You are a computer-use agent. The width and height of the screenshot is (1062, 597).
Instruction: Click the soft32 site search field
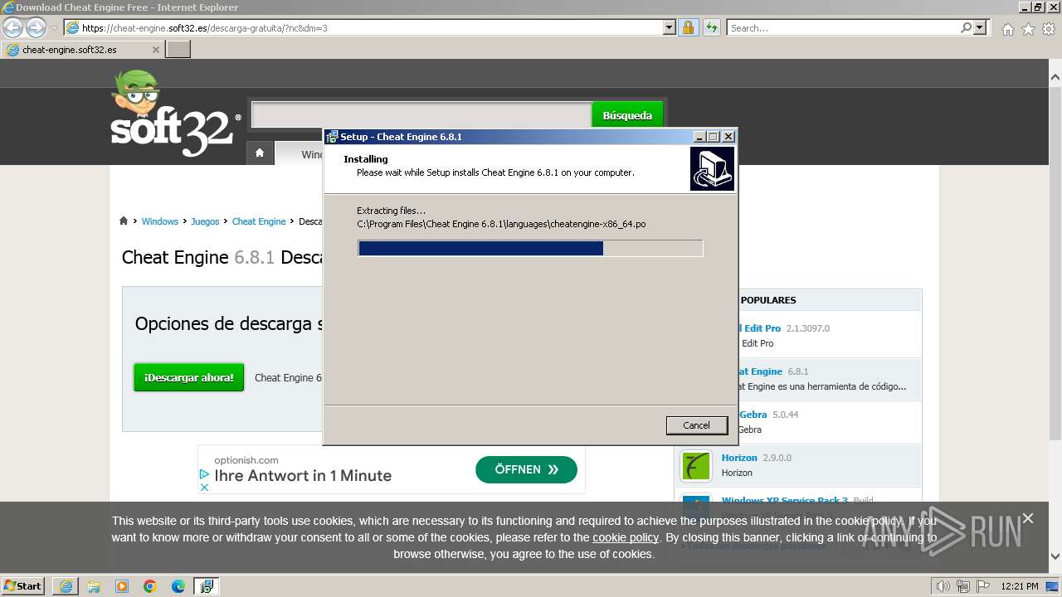(x=421, y=115)
